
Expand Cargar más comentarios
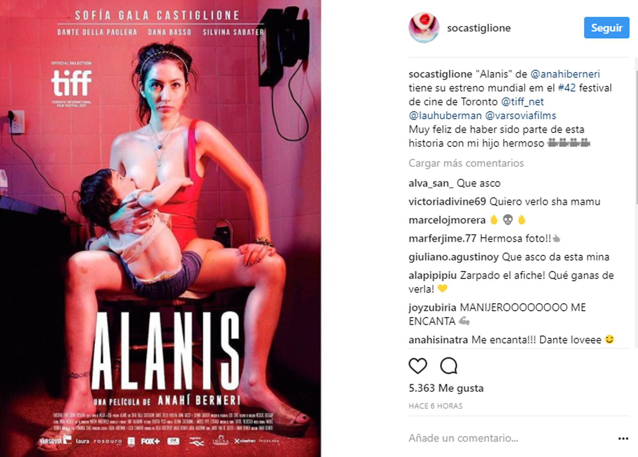pyautogui.click(x=466, y=163)
